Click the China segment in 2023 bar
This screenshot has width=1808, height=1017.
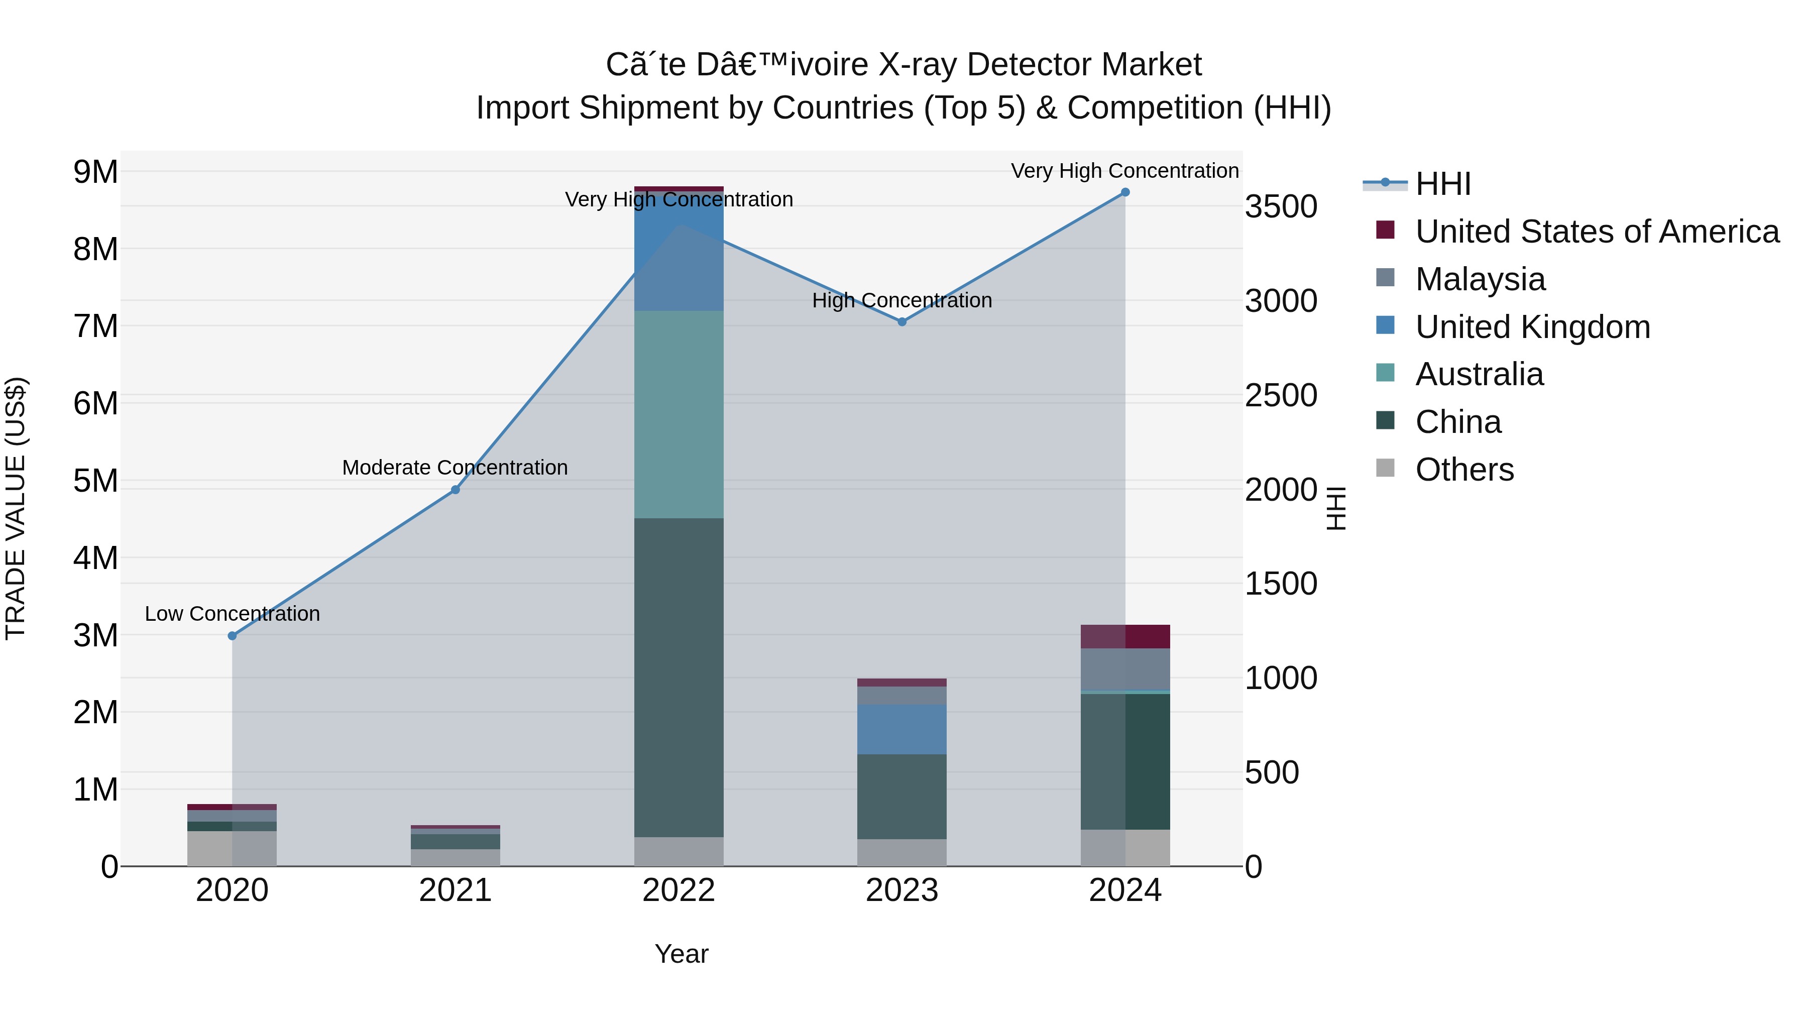tap(902, 798)
